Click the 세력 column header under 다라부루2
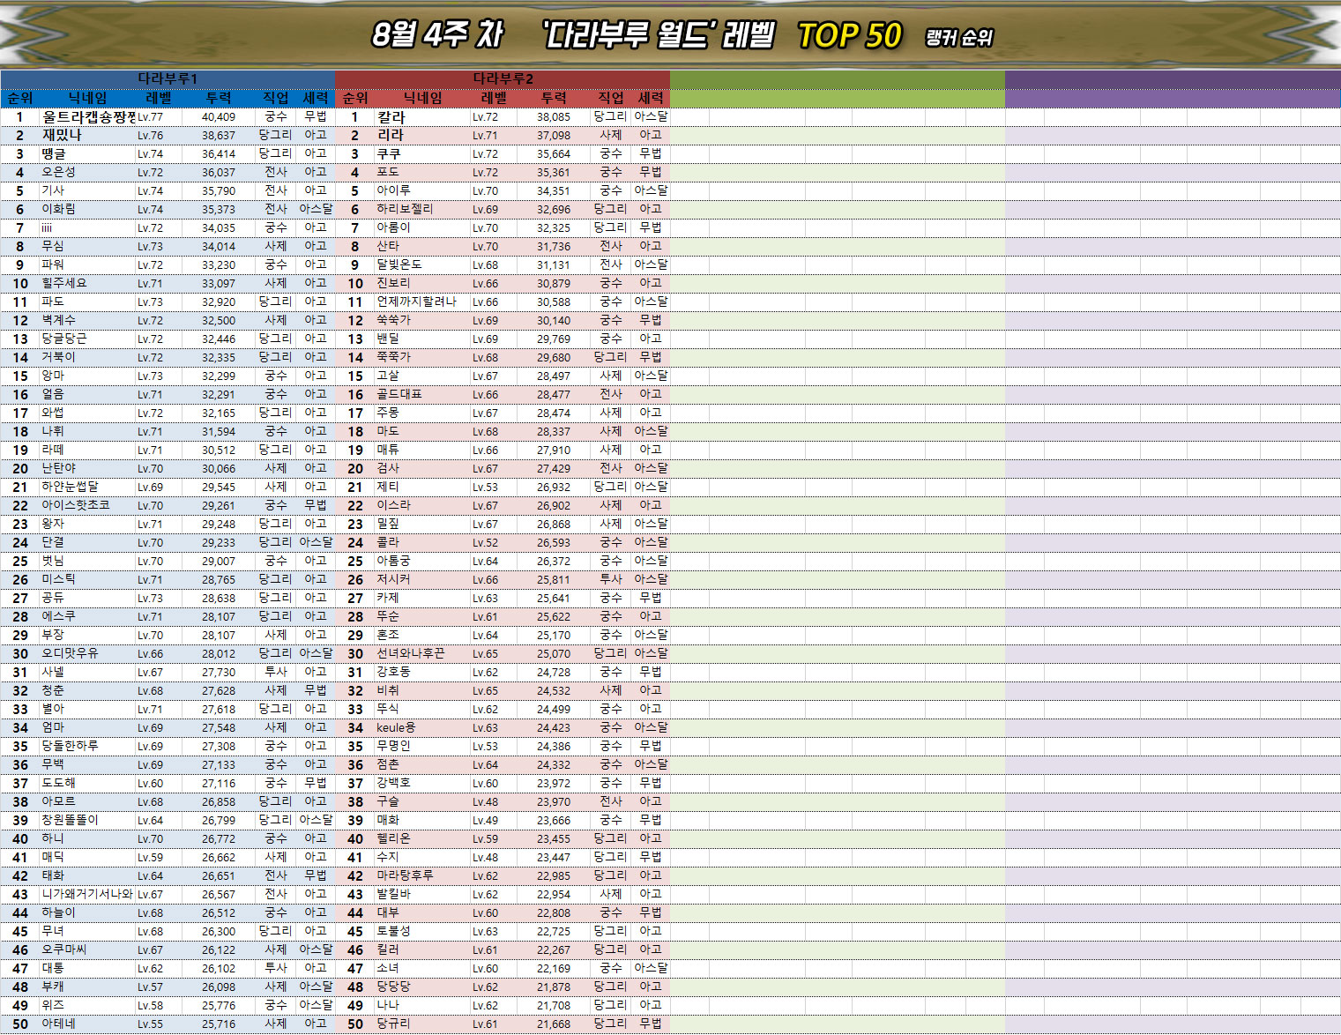The width and height of the screenshot is (1341, 1035). pos(651,98)
